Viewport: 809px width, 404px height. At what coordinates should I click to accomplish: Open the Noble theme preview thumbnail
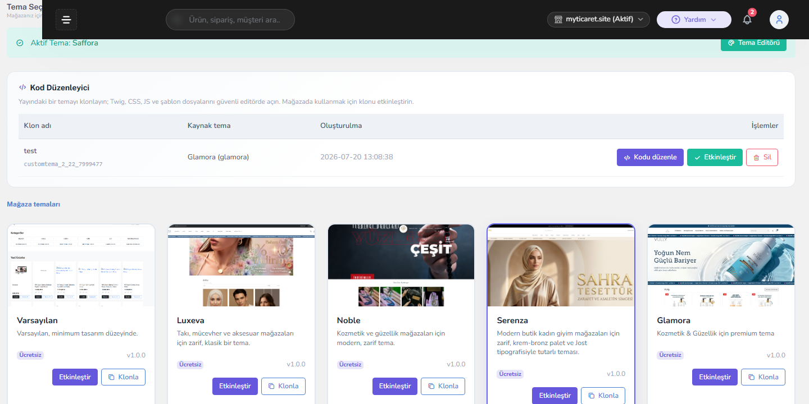point(401,265)
